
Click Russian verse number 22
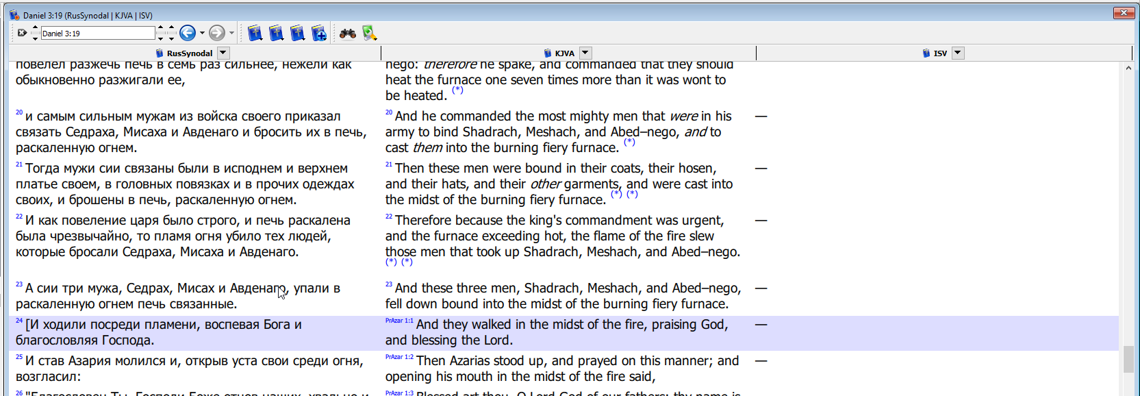[19, 216]
